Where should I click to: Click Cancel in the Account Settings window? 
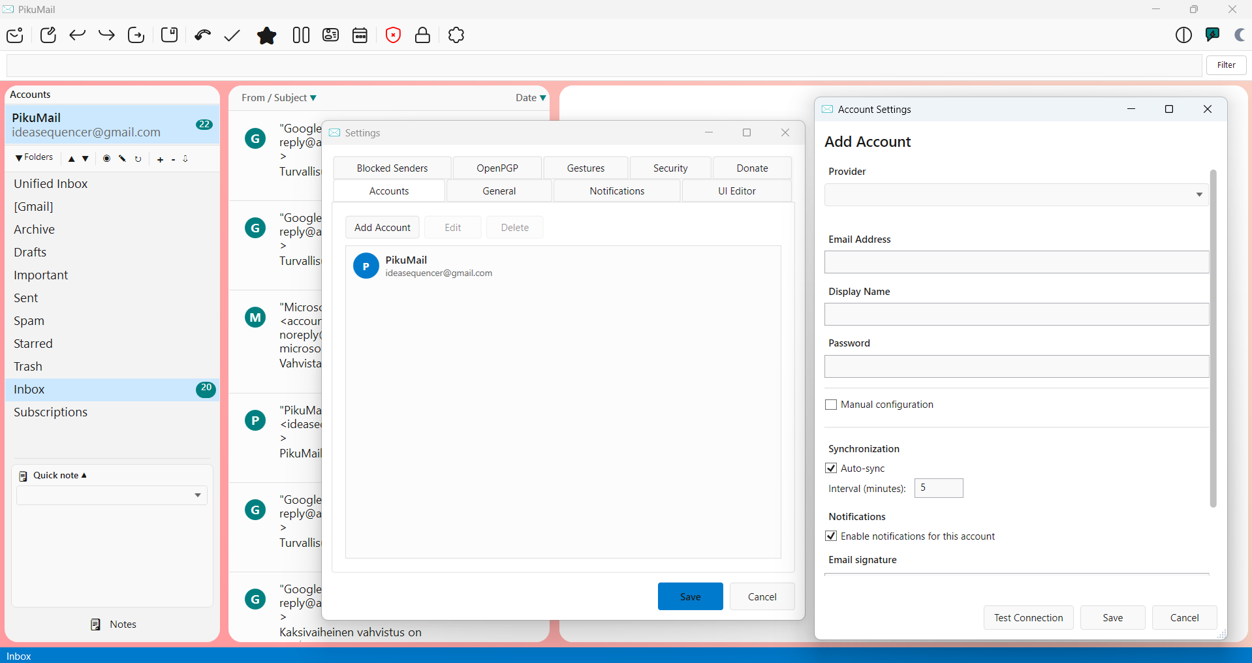click(1184, 617)
